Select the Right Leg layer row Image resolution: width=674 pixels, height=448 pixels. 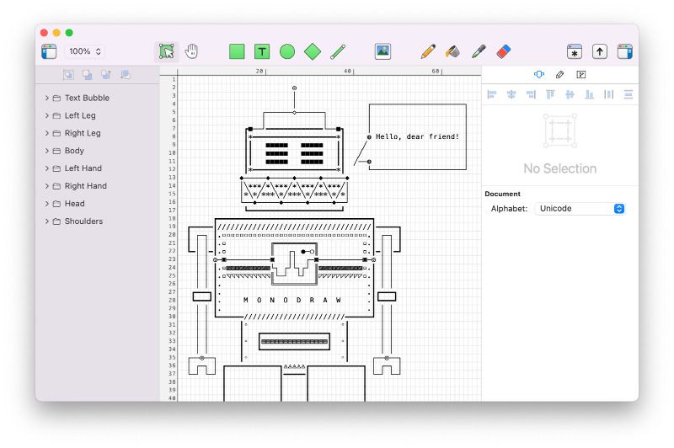click(98, 133)
